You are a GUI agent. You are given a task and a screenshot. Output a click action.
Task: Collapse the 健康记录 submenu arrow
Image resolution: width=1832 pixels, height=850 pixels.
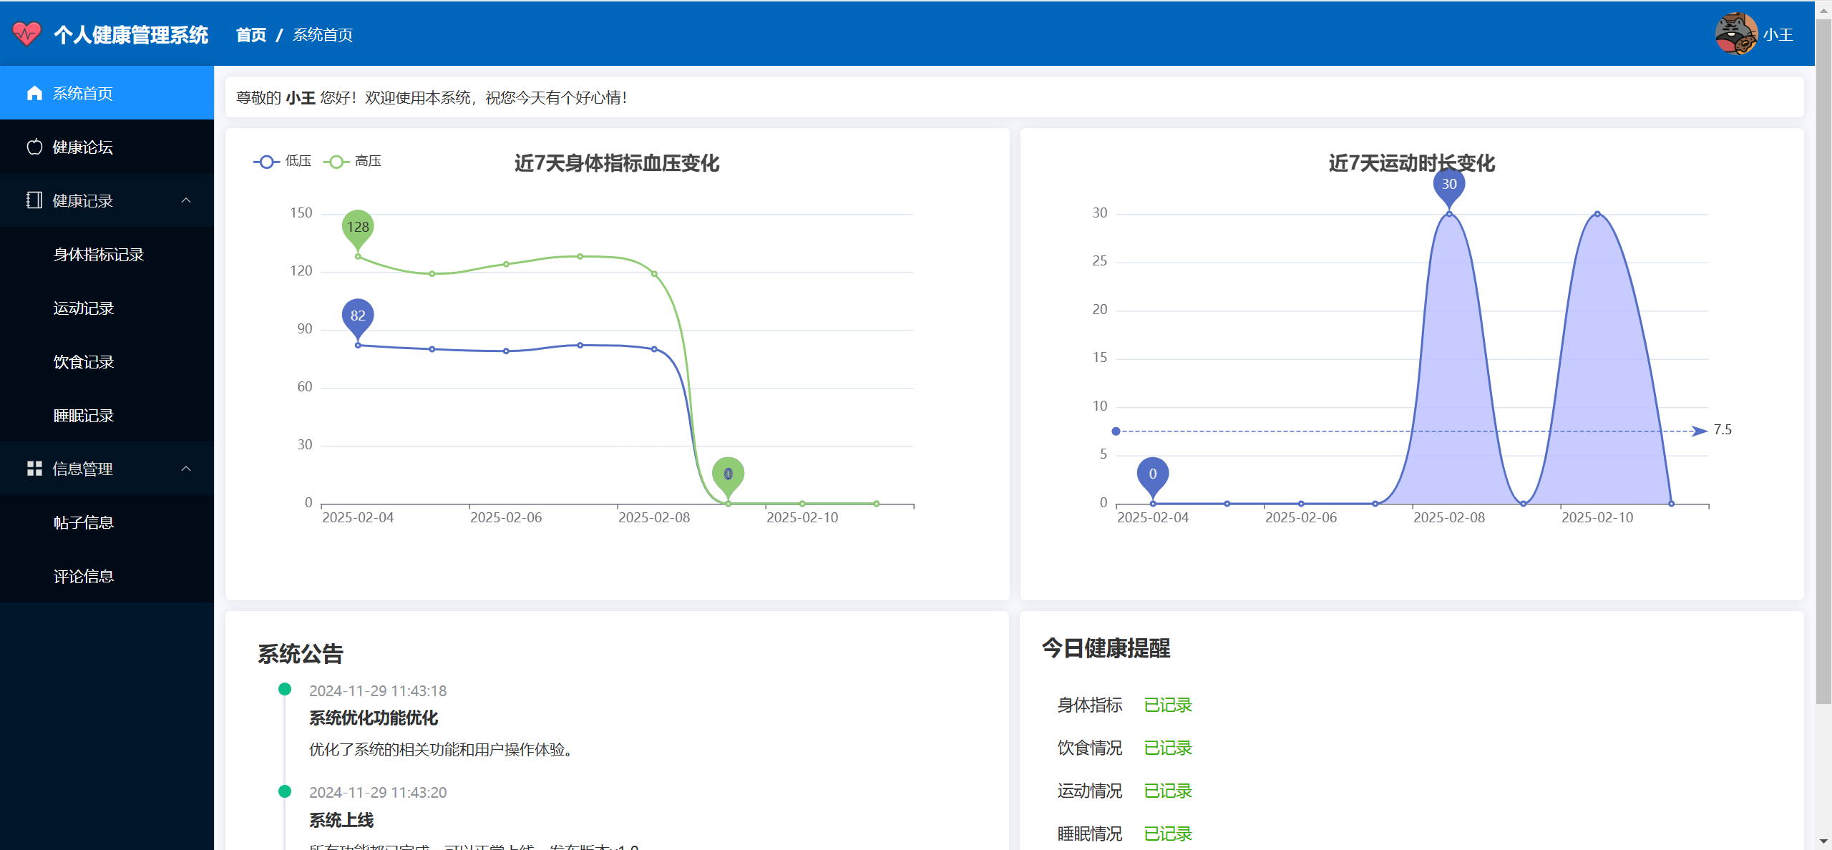(186, 200)
